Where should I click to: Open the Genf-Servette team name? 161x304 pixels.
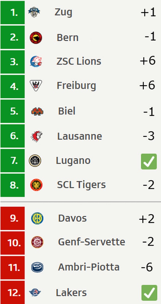click(92, 242)
